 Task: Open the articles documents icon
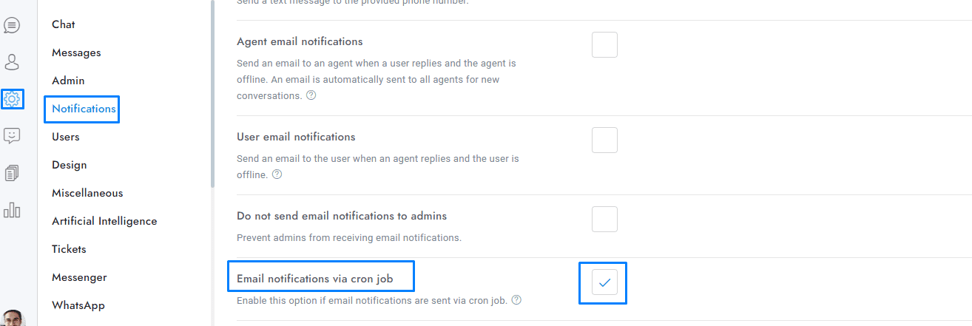click(x=12, y=173)
